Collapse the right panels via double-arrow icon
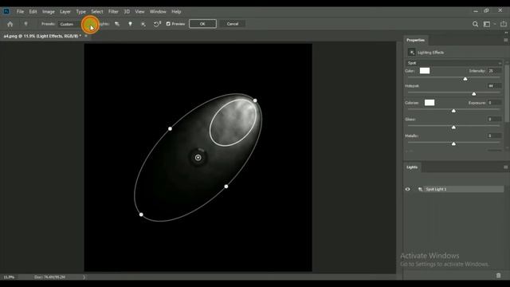 506,33
